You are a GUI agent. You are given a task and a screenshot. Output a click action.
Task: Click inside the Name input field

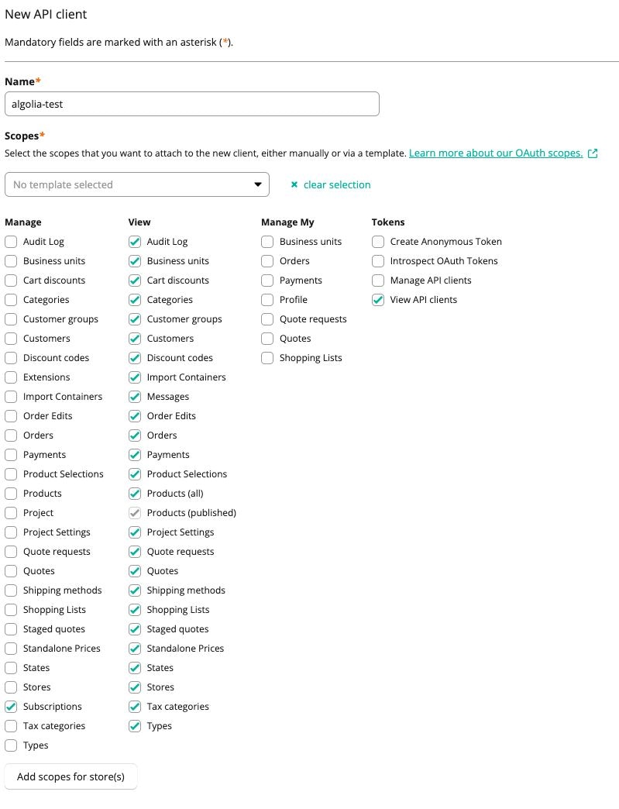pos(191,104)
